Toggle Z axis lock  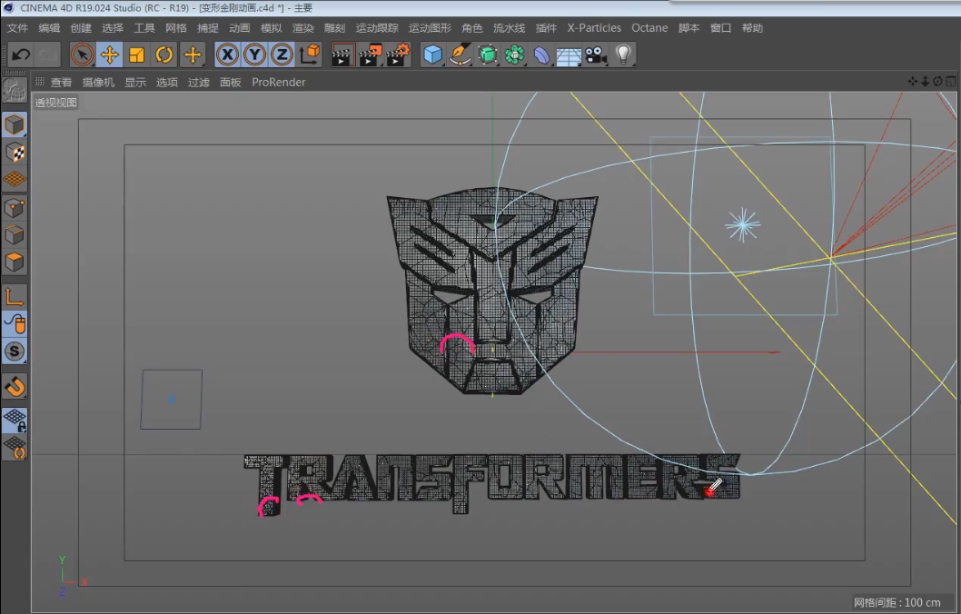coord(282,54)
